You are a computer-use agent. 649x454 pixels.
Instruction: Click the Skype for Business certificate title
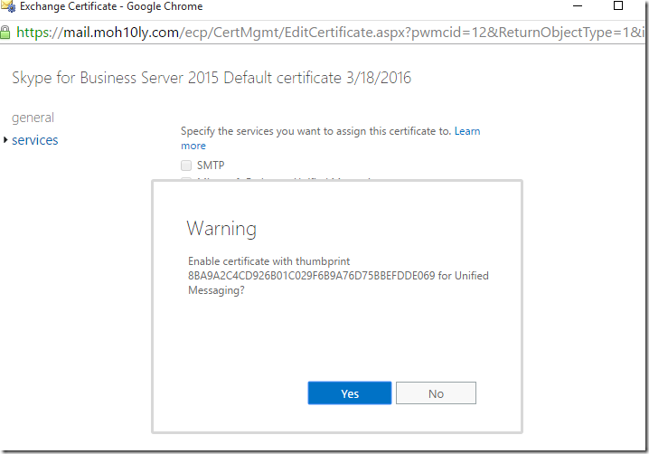click(x=212, y=78)
